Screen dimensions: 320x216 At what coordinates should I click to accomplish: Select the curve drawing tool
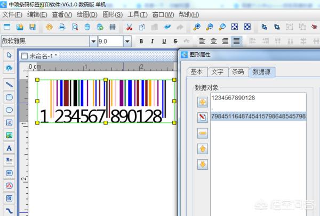(9, 211)
